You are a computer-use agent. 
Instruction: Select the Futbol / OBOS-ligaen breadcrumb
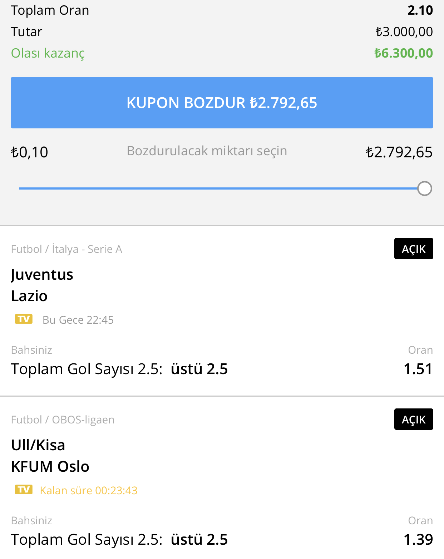point(63,420)
